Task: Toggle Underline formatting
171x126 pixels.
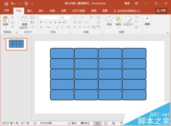Action: 50,22
